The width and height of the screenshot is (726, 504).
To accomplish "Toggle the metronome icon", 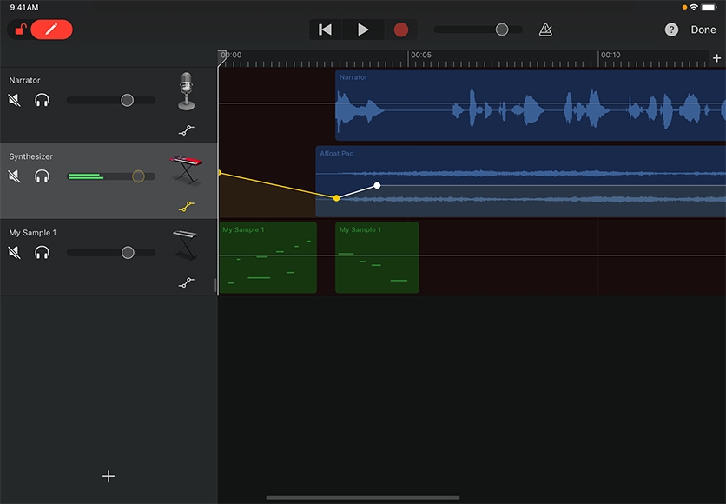I will (x=545, y=30).
